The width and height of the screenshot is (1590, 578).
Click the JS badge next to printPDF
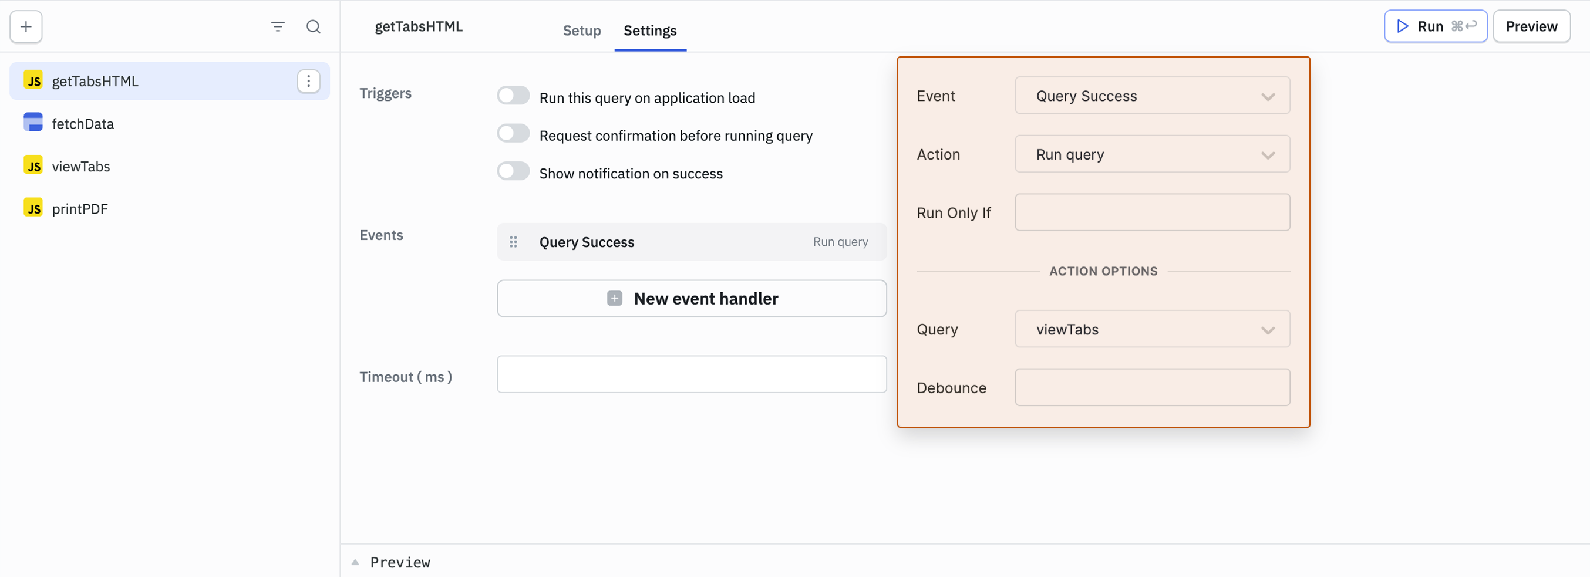pos(33,208)
